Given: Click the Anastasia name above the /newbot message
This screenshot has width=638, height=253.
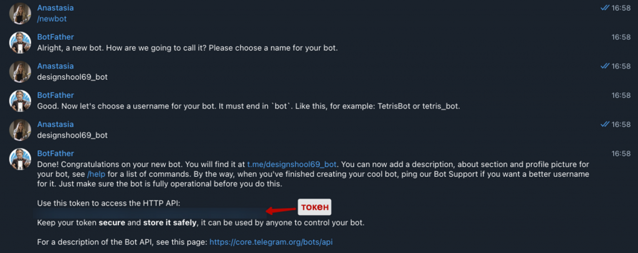Looking at the screenshot, I should [x=55, y=7].
